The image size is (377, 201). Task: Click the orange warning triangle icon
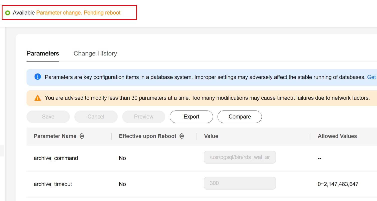pyautogui.click(x=38, y=98)
